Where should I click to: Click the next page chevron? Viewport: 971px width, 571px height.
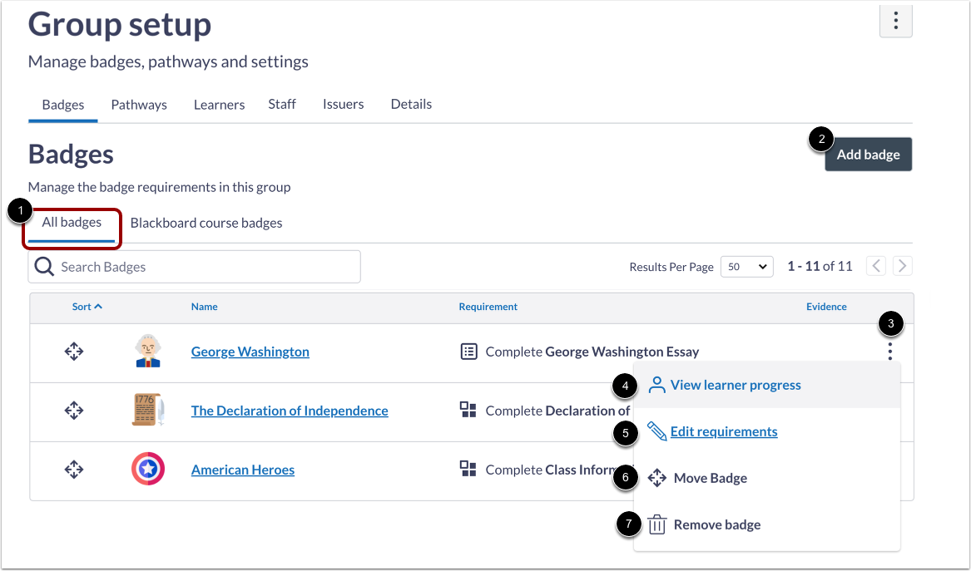(902, 265)
